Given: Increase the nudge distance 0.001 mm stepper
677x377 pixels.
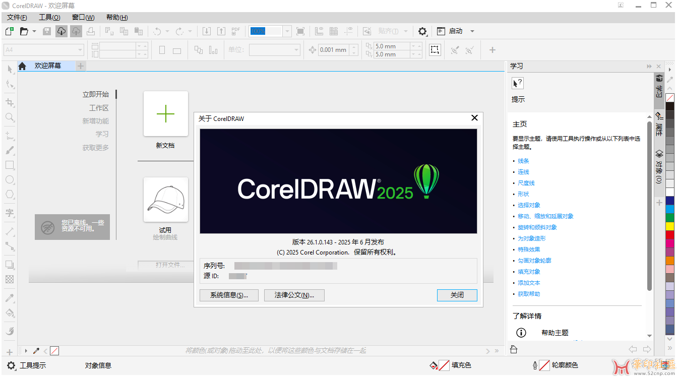Looking at the screenshot, I should [x=354, y=47].
